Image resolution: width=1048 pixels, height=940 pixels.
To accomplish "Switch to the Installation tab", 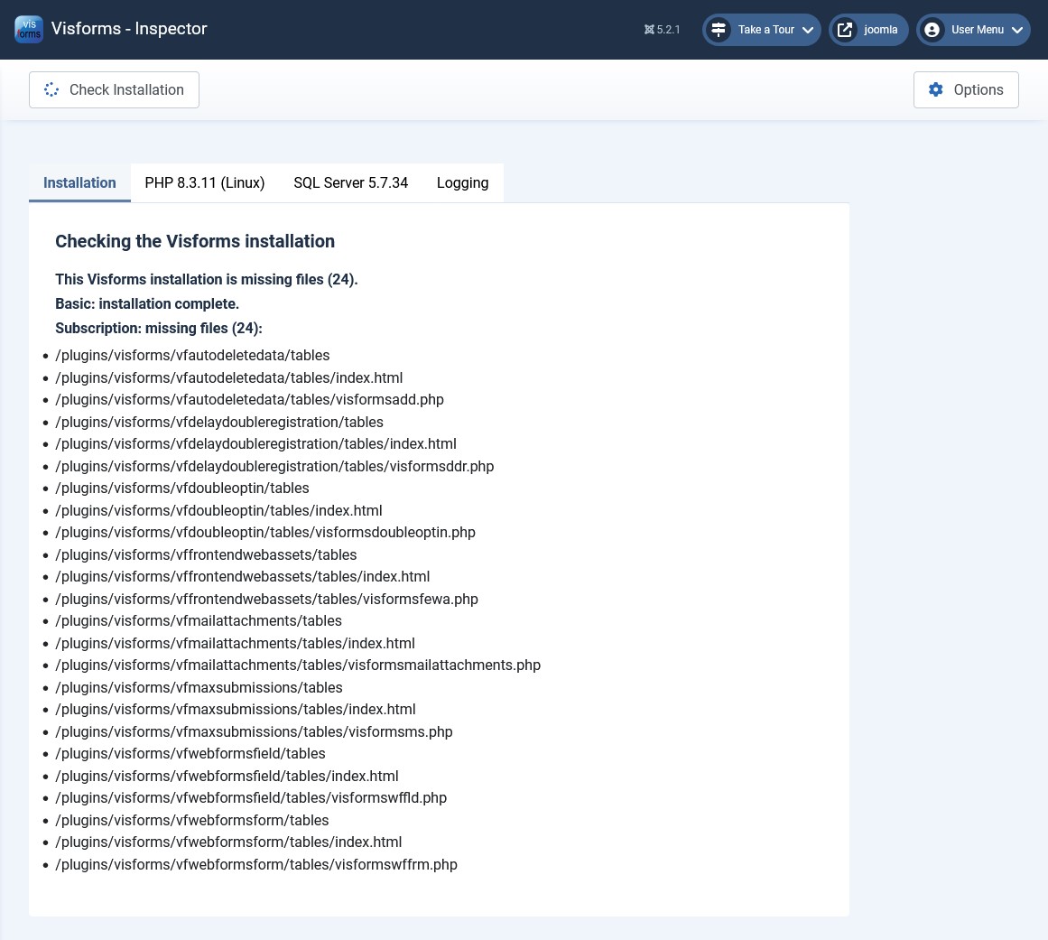I will 79,182.
